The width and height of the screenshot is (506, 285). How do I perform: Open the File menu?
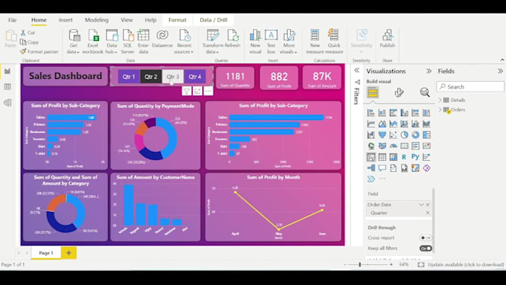tap(12, 20)
